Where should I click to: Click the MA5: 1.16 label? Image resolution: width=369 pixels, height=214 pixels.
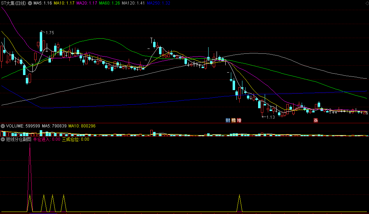pyautogui.click(x=43, y=3)
